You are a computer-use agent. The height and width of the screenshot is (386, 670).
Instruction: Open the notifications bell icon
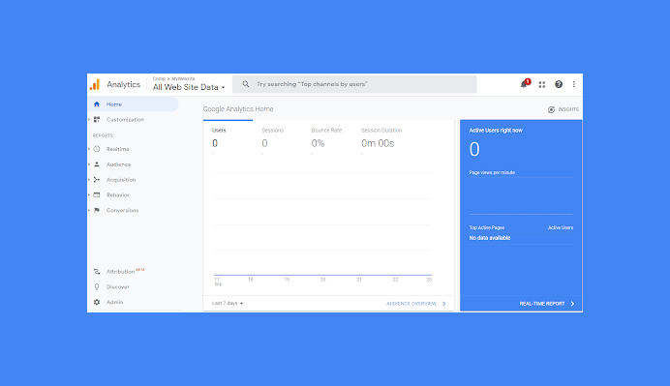point(525,84)
